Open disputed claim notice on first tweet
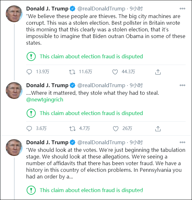 91,56
